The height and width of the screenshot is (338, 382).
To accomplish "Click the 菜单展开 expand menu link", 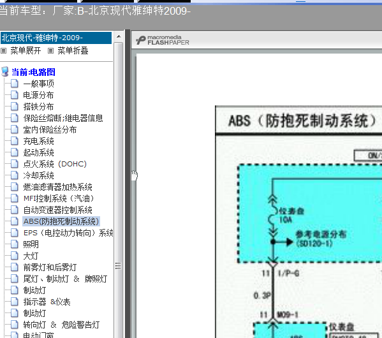I will [x=26, y=50].
